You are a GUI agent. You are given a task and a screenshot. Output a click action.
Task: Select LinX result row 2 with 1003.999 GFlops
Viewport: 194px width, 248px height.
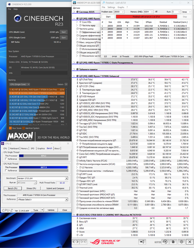click(x=145, y=29)
